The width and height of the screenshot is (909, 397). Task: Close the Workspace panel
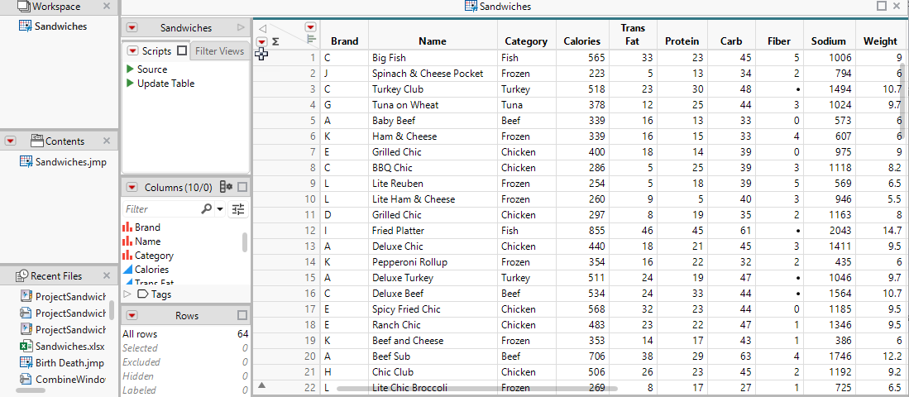(106, 7)
